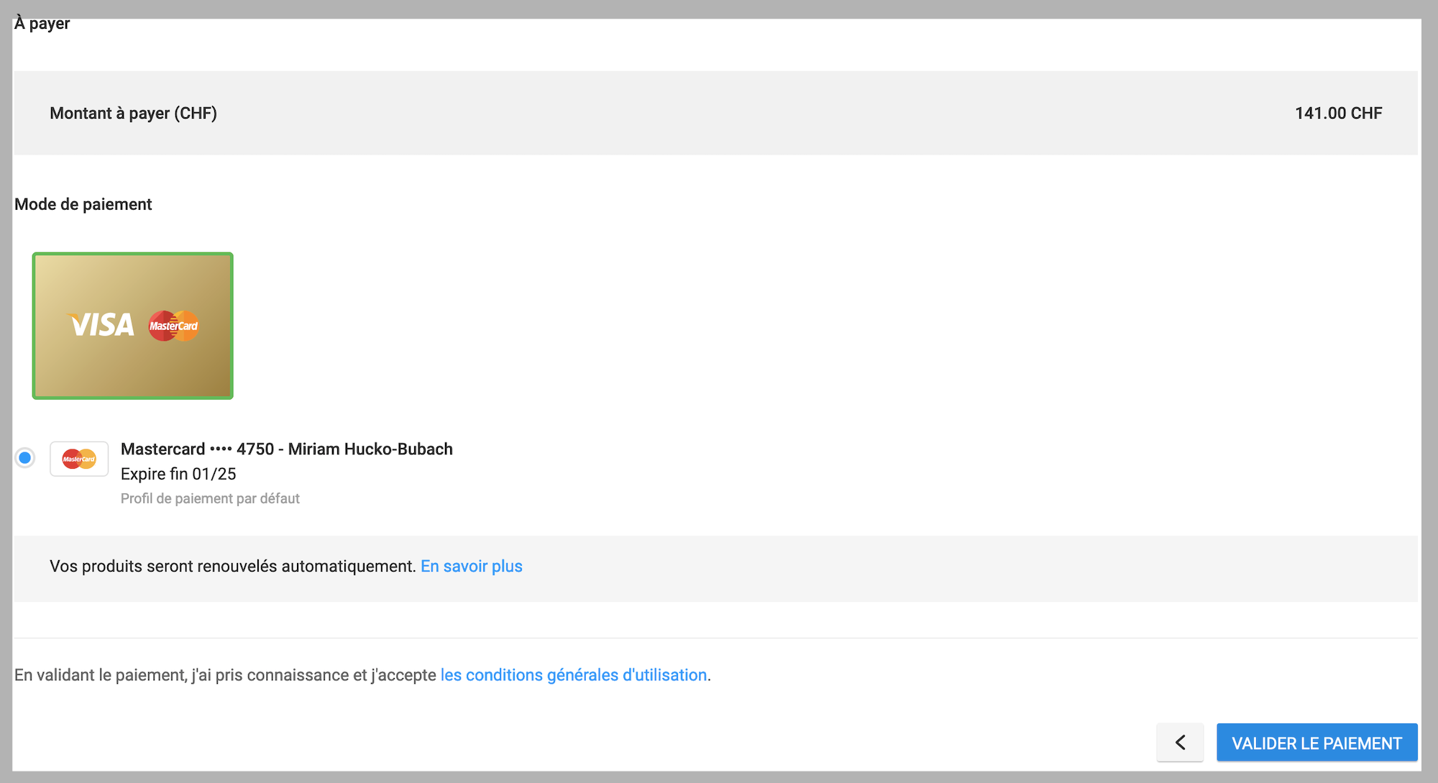Click the VISA logo on gold card
Screen dimensions: 1438x783
pos(101,325)
